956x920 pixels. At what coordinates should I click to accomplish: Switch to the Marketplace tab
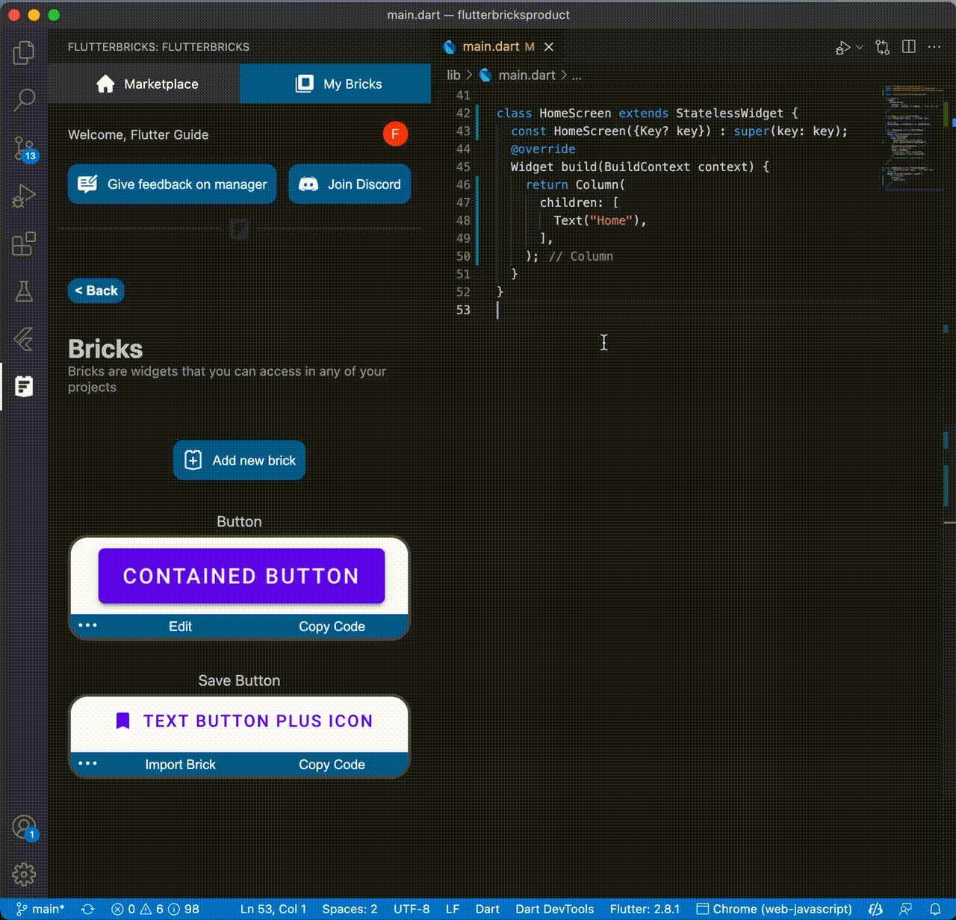point(144,84)
